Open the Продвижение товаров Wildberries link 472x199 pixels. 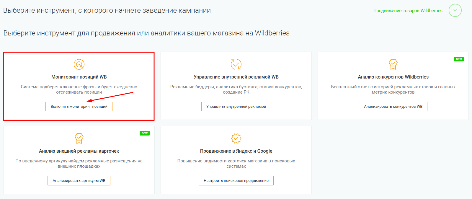point(408,11)
